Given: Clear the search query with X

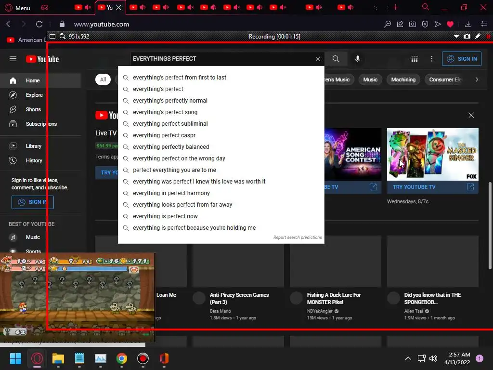Looking at the screenshot, I should 318,59.
